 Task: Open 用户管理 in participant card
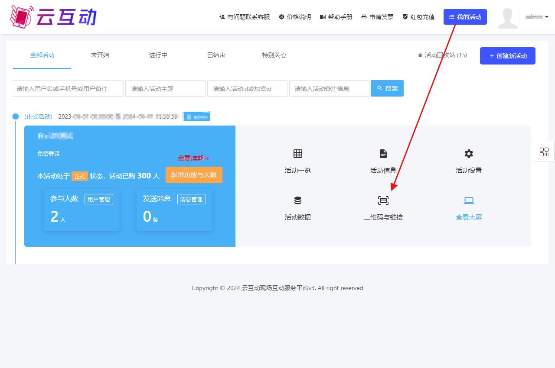99,199
